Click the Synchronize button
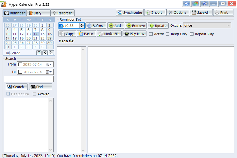This screenshot has width=237, height=158. (x=130, y=12)
